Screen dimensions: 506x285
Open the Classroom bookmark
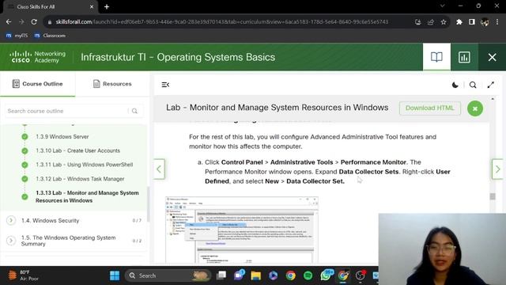(x=50, y=36)
